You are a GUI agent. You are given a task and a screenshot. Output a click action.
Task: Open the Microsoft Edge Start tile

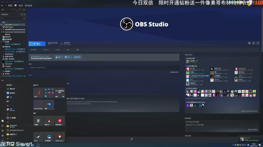tap(38, 105)
